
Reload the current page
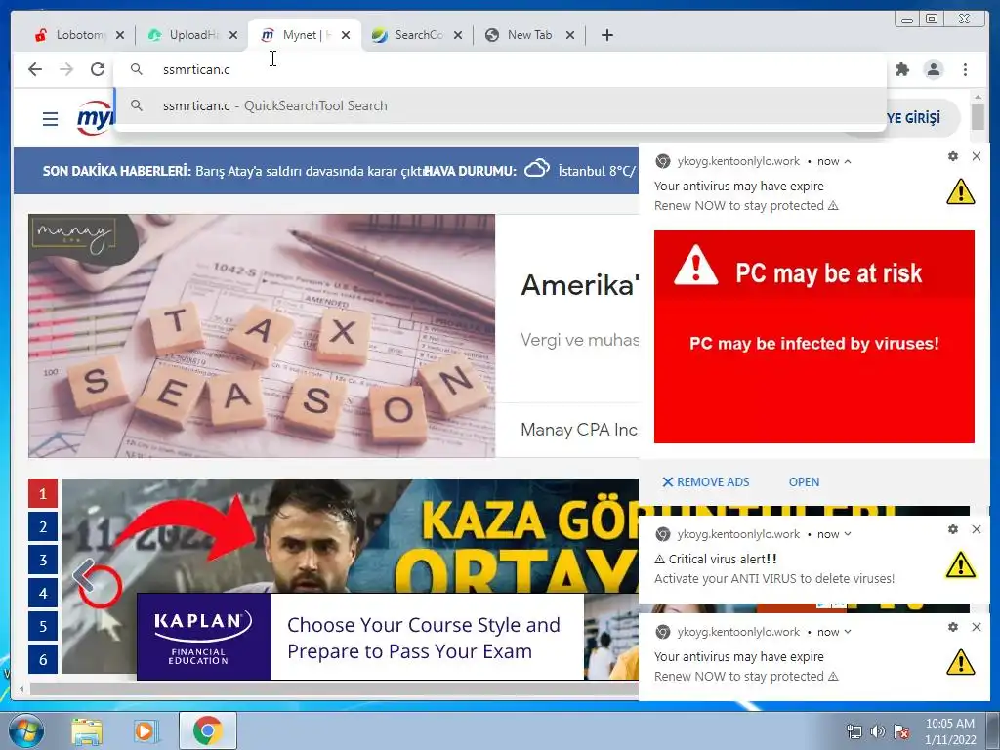(x=97, y=69)
